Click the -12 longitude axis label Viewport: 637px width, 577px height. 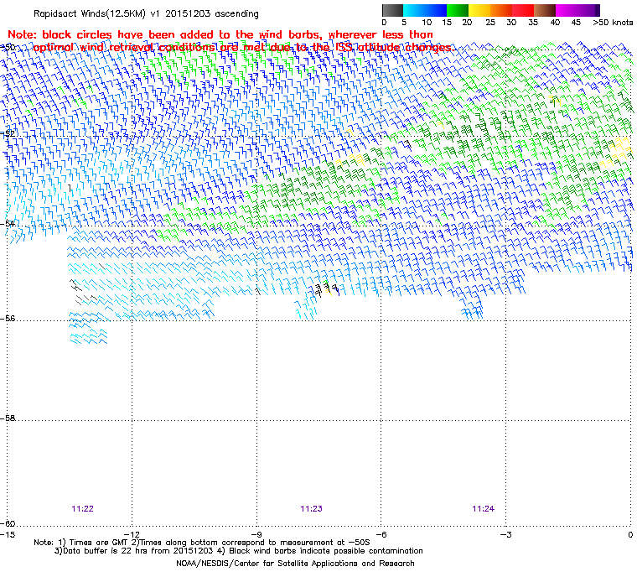pyautogui.click(x=132, y=534)
